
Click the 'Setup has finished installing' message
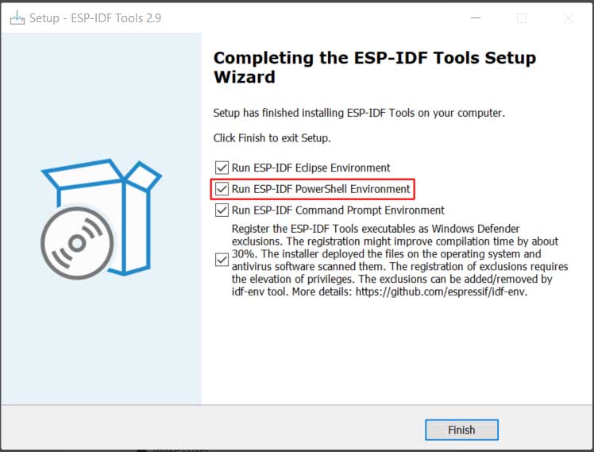pos(359,113)
